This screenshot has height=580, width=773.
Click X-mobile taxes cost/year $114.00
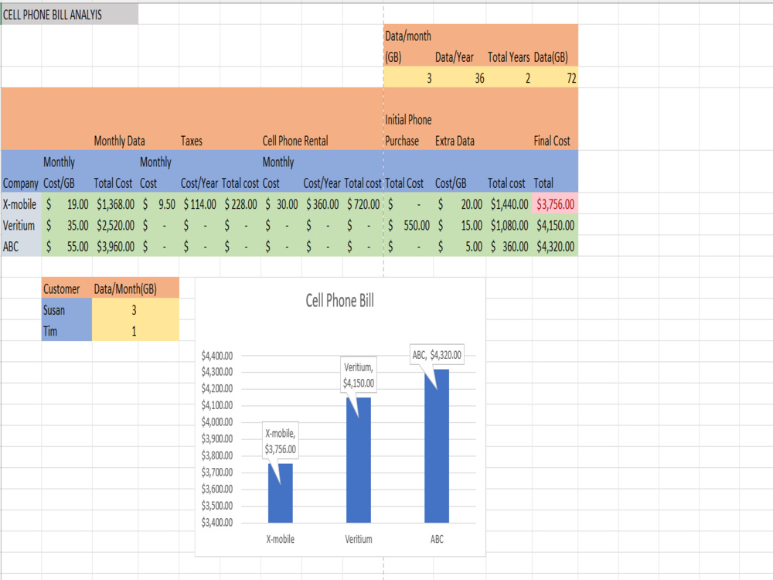199,203
